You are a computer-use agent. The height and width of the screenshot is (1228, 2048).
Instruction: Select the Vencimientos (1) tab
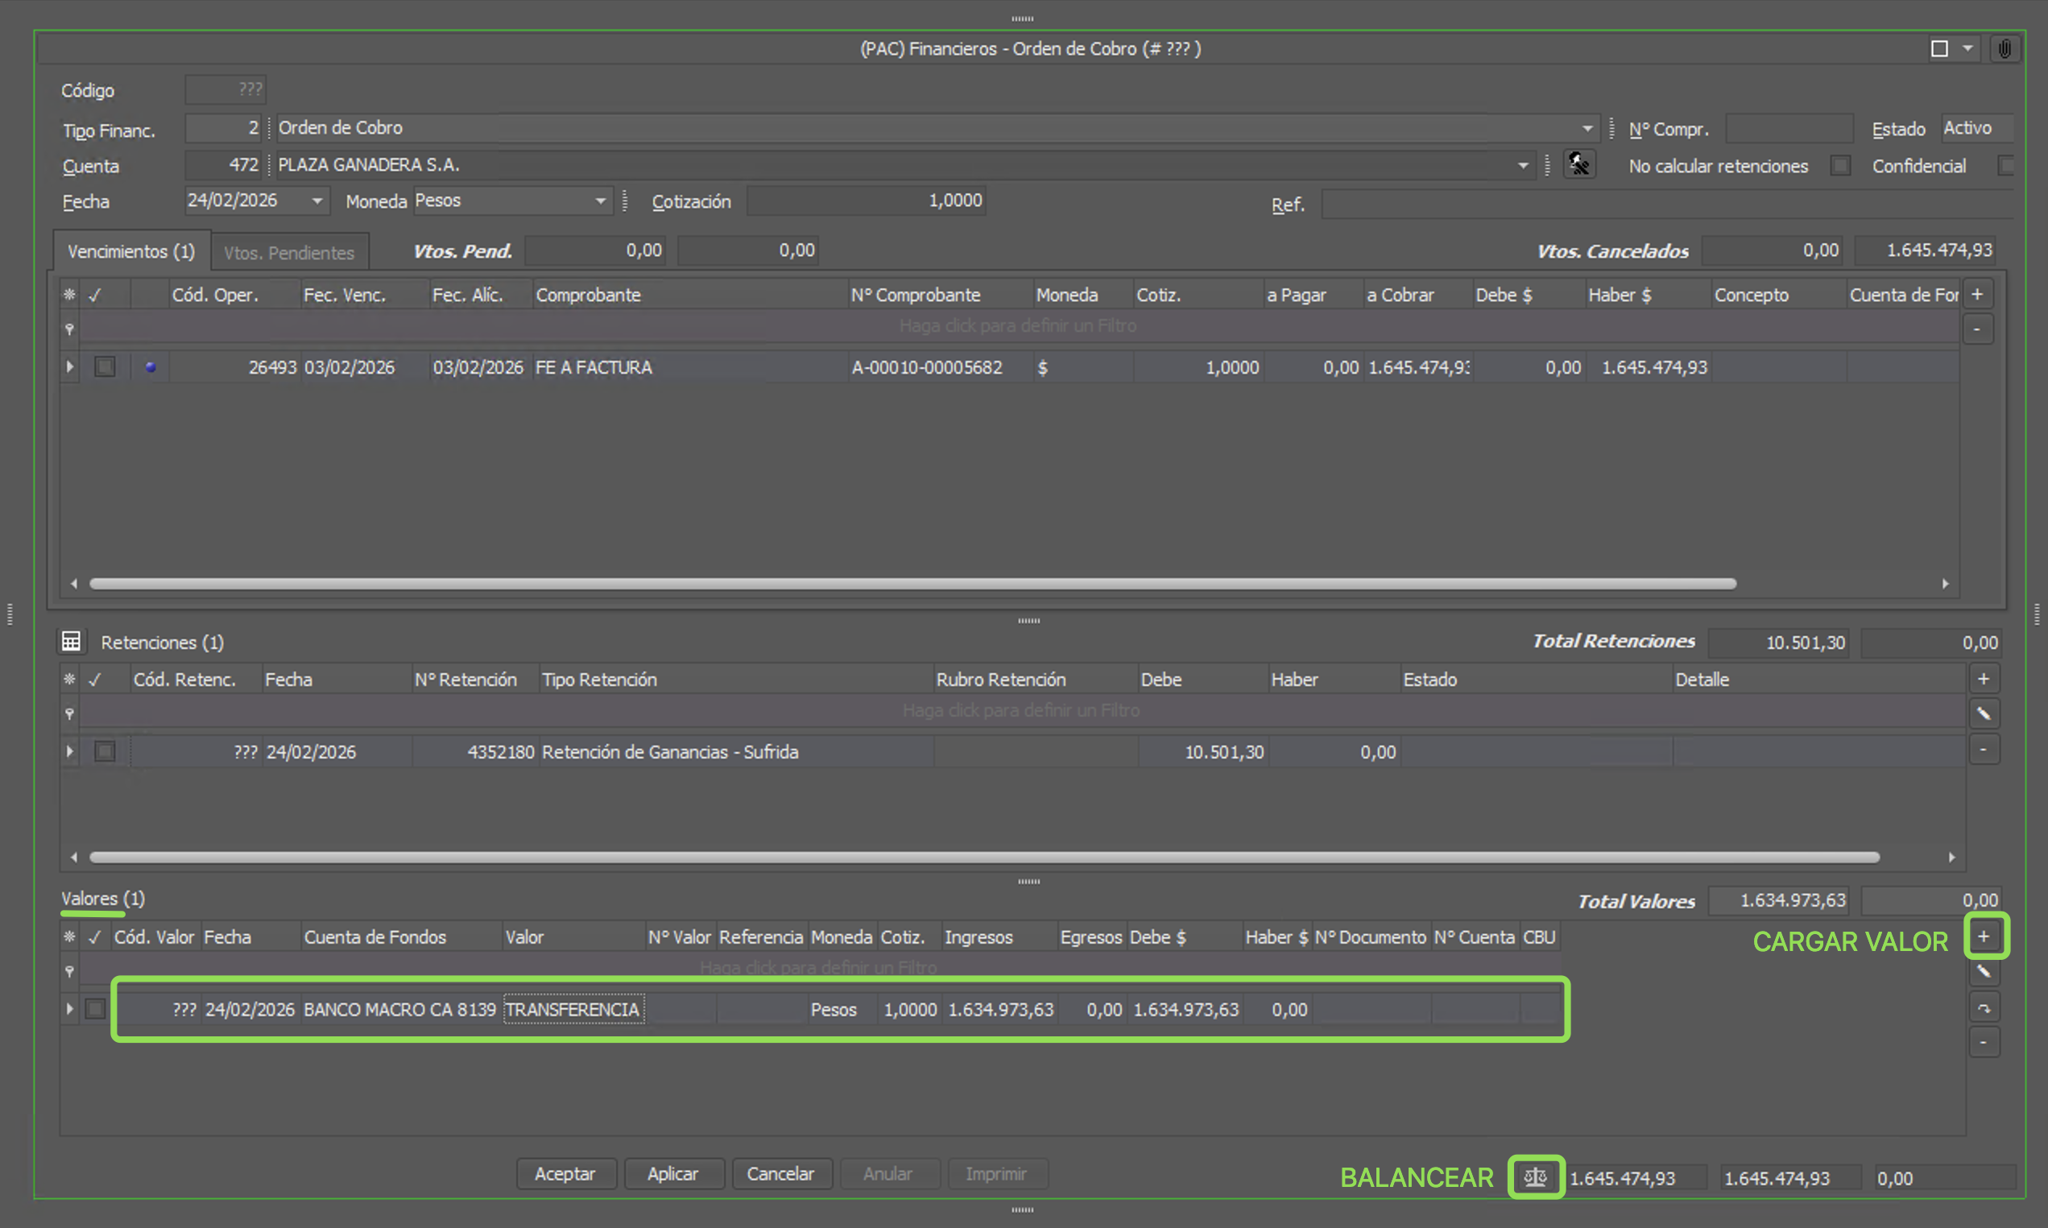(x=130, y=251)
